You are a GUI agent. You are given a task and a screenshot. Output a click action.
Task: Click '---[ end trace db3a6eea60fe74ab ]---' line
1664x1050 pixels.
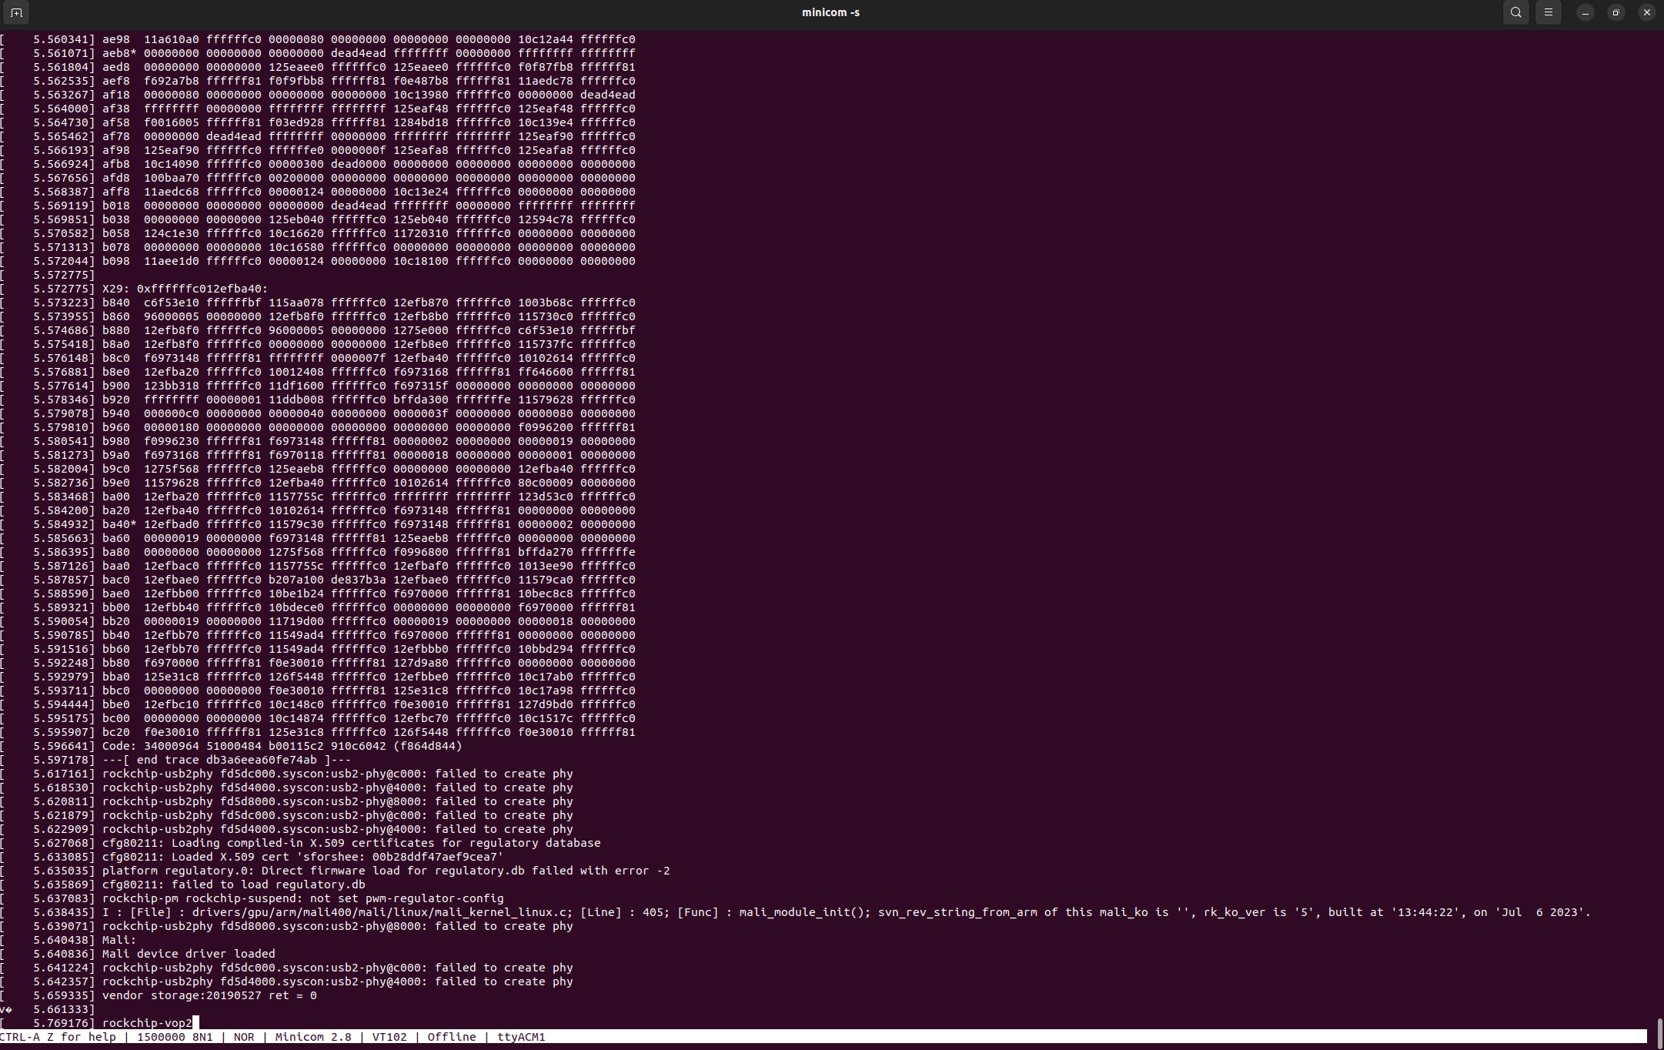(x=226, y=760)
